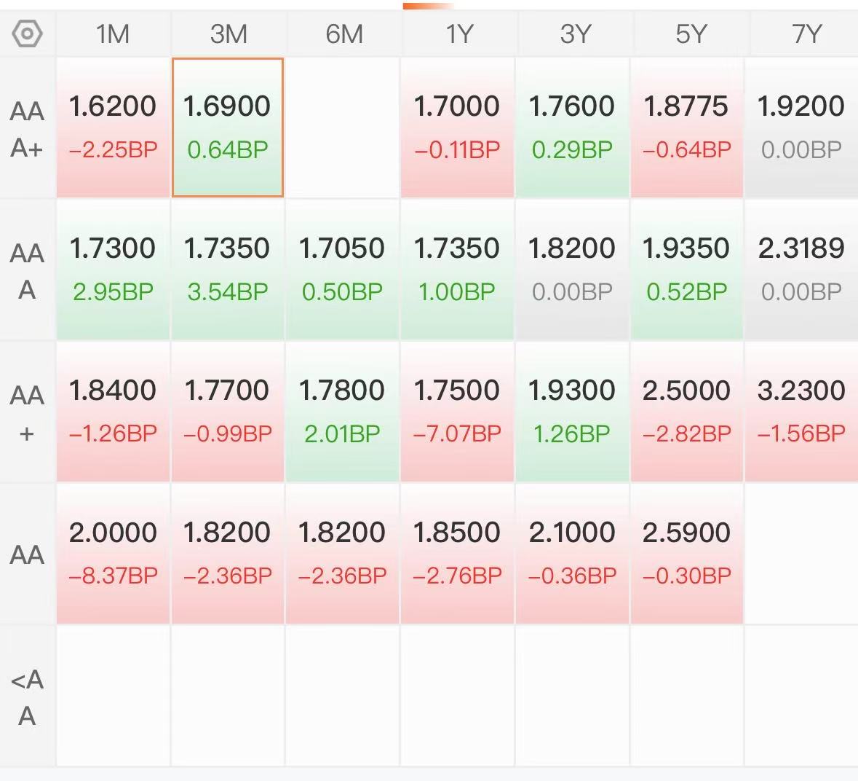The image size is (858, 781).
Task: Select the 3Y tenor column header
Action: pos(575,34)
